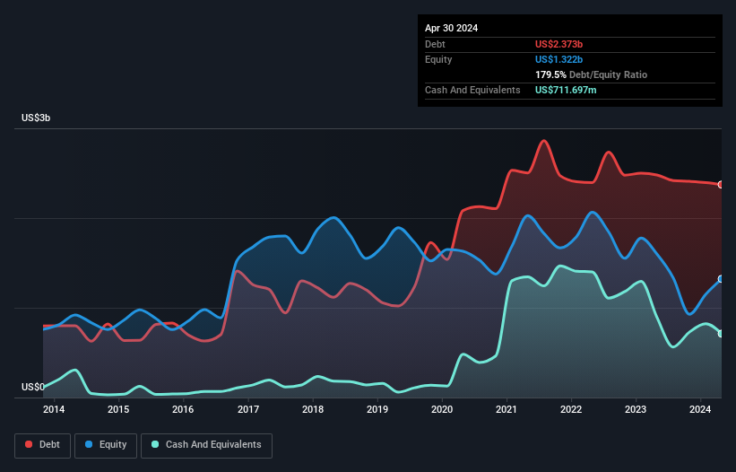The image size is (736, 472).
Task: Click the Apr 30 2024 tooltip date
Action: [x=451, y=28]
